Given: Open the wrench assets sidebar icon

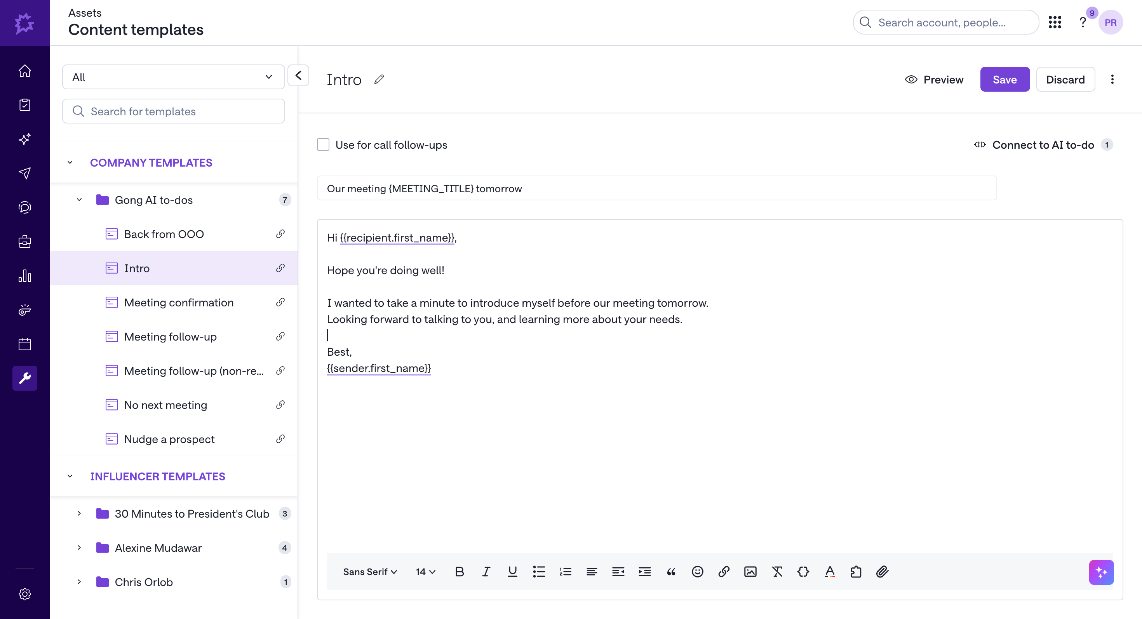Looking at the screenshot, I should point(25,378).
